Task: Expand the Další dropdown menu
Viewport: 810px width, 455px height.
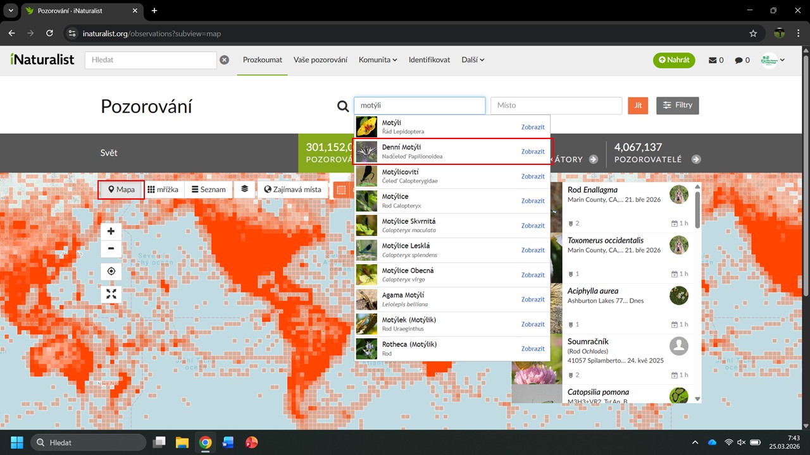Action: coord(473,60)
